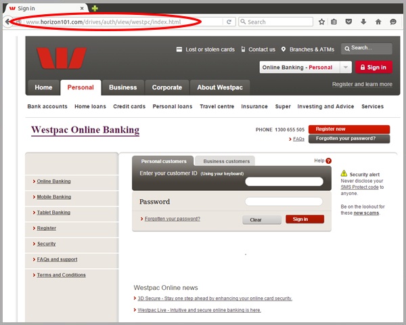Reload the page with the refresh icon

tap(229, 22)
